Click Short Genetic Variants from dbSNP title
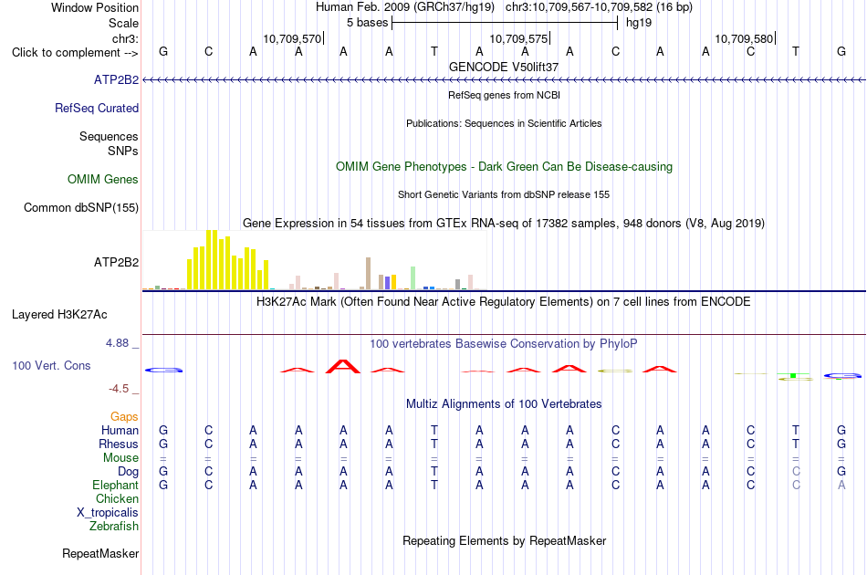 point(504,194)
